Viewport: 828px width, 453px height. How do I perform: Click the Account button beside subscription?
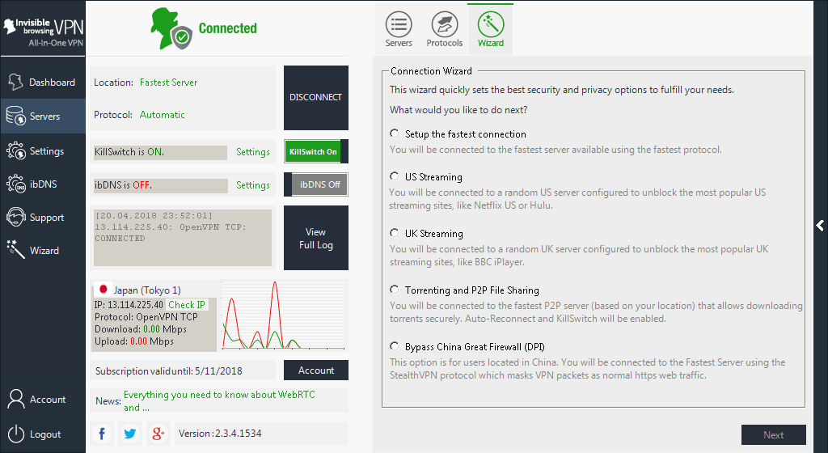(316, 370)
